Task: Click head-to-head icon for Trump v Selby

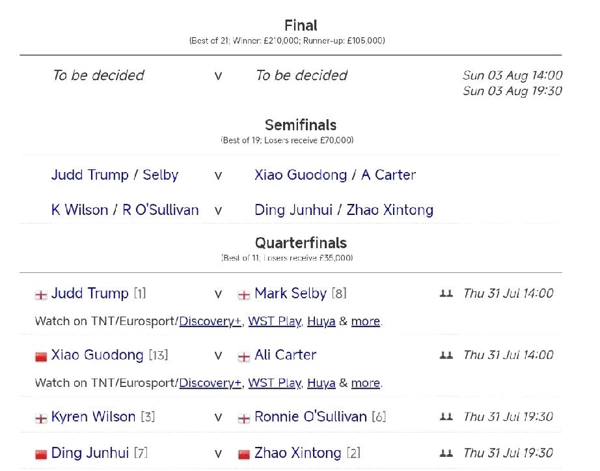Action: tap(446, 294)
